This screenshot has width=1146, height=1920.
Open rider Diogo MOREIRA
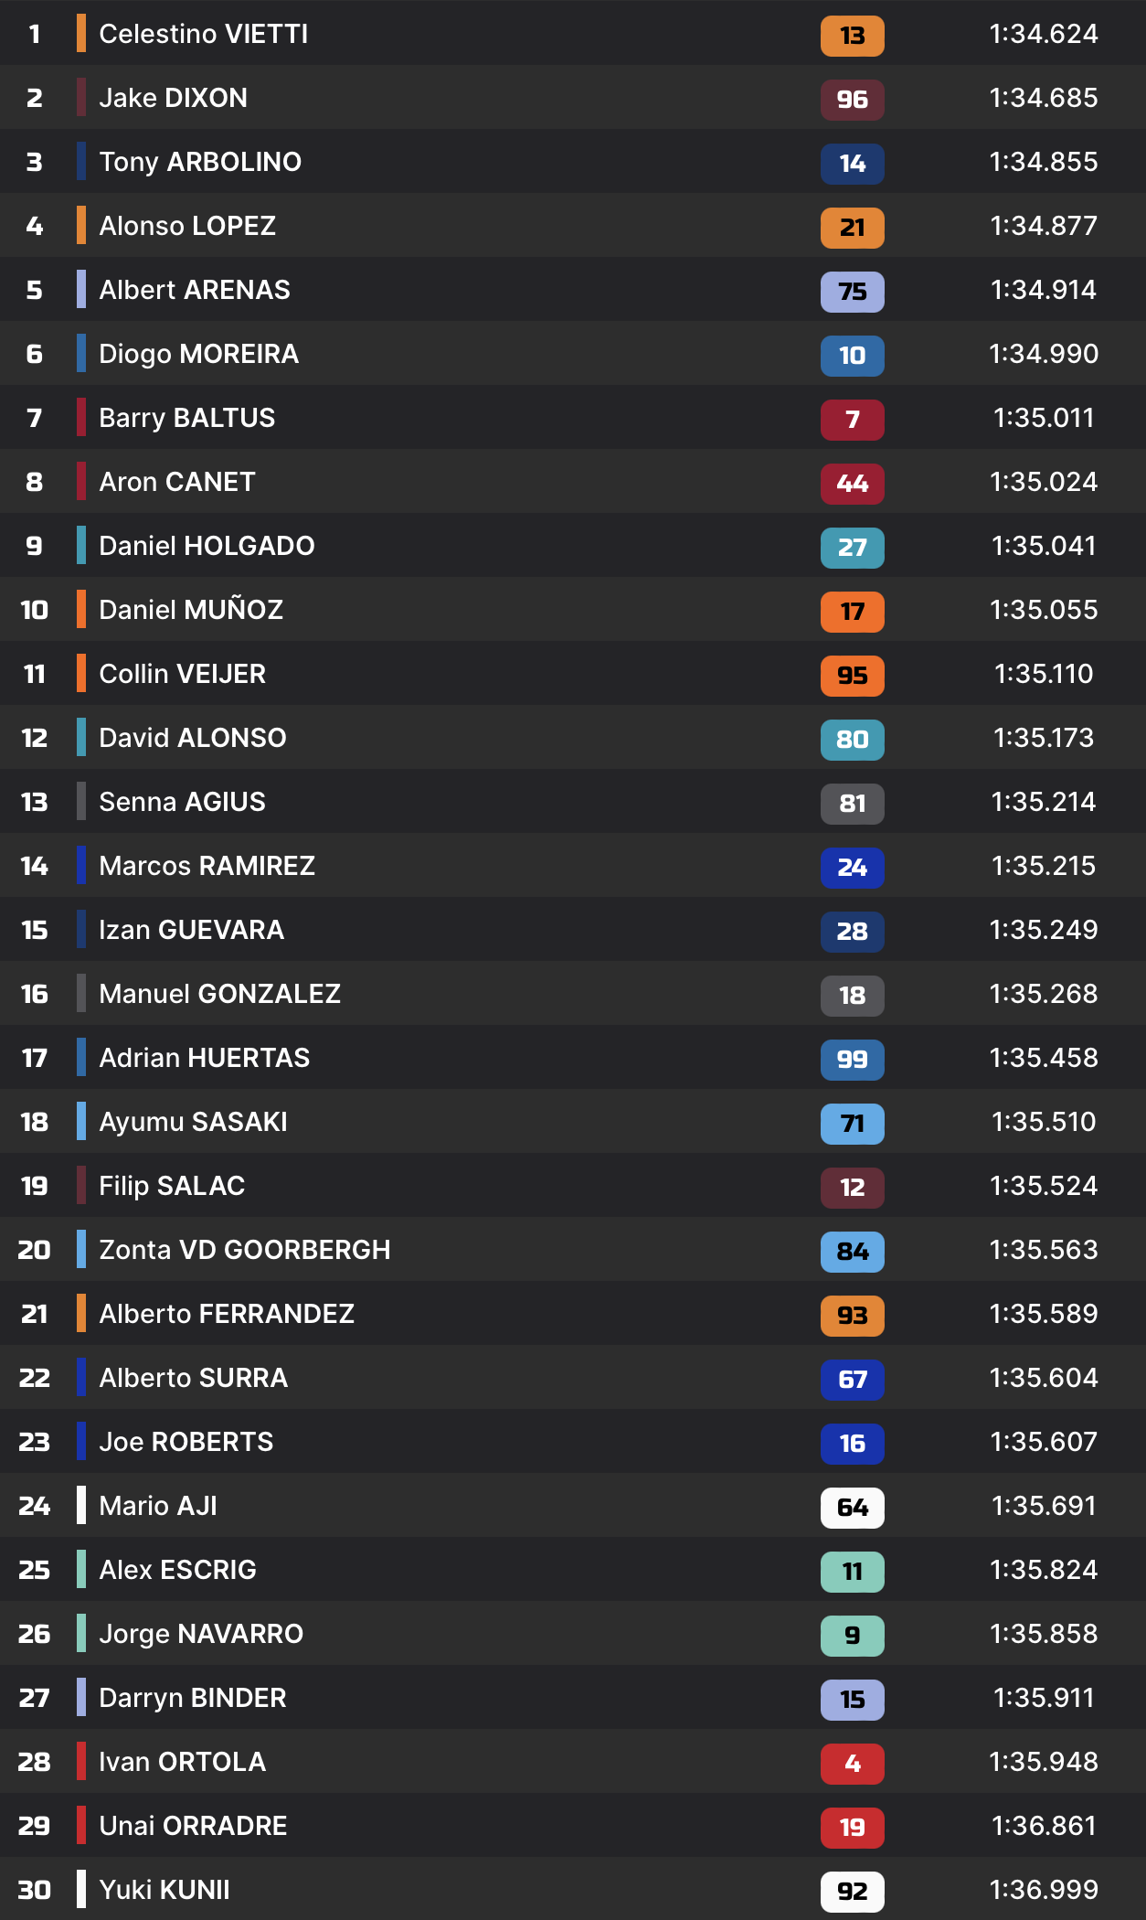pos(198,354)
